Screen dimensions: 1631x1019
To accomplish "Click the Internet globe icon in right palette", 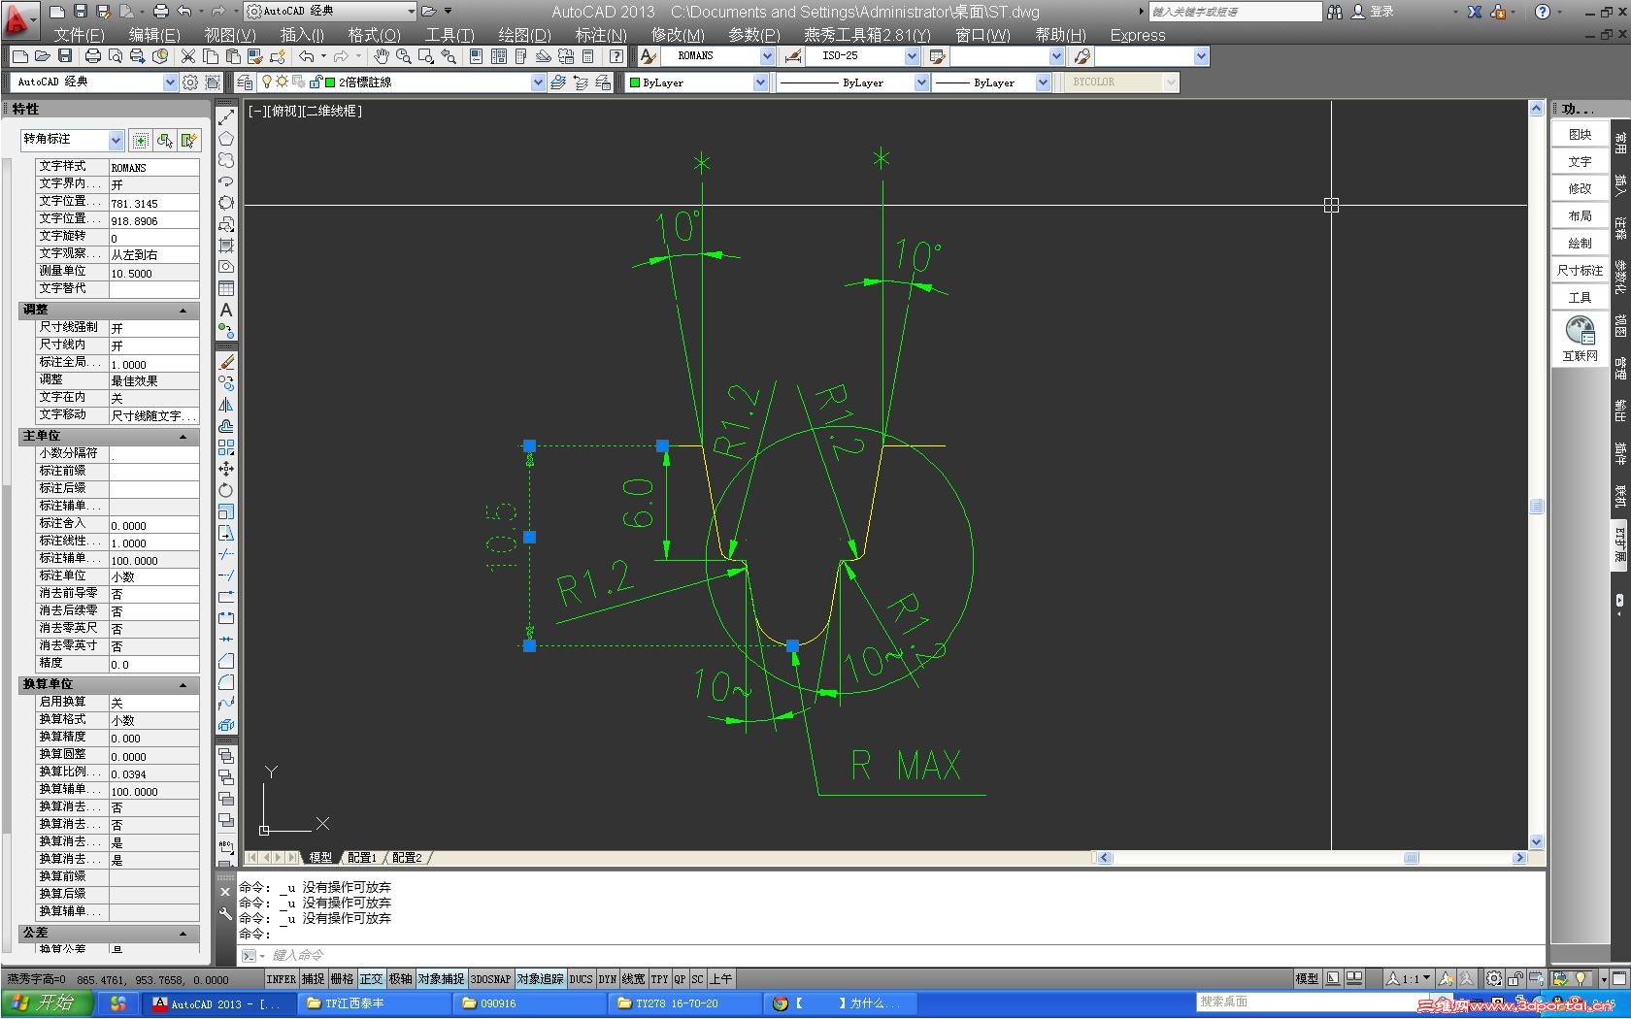I will click(x=1580, y=332).
